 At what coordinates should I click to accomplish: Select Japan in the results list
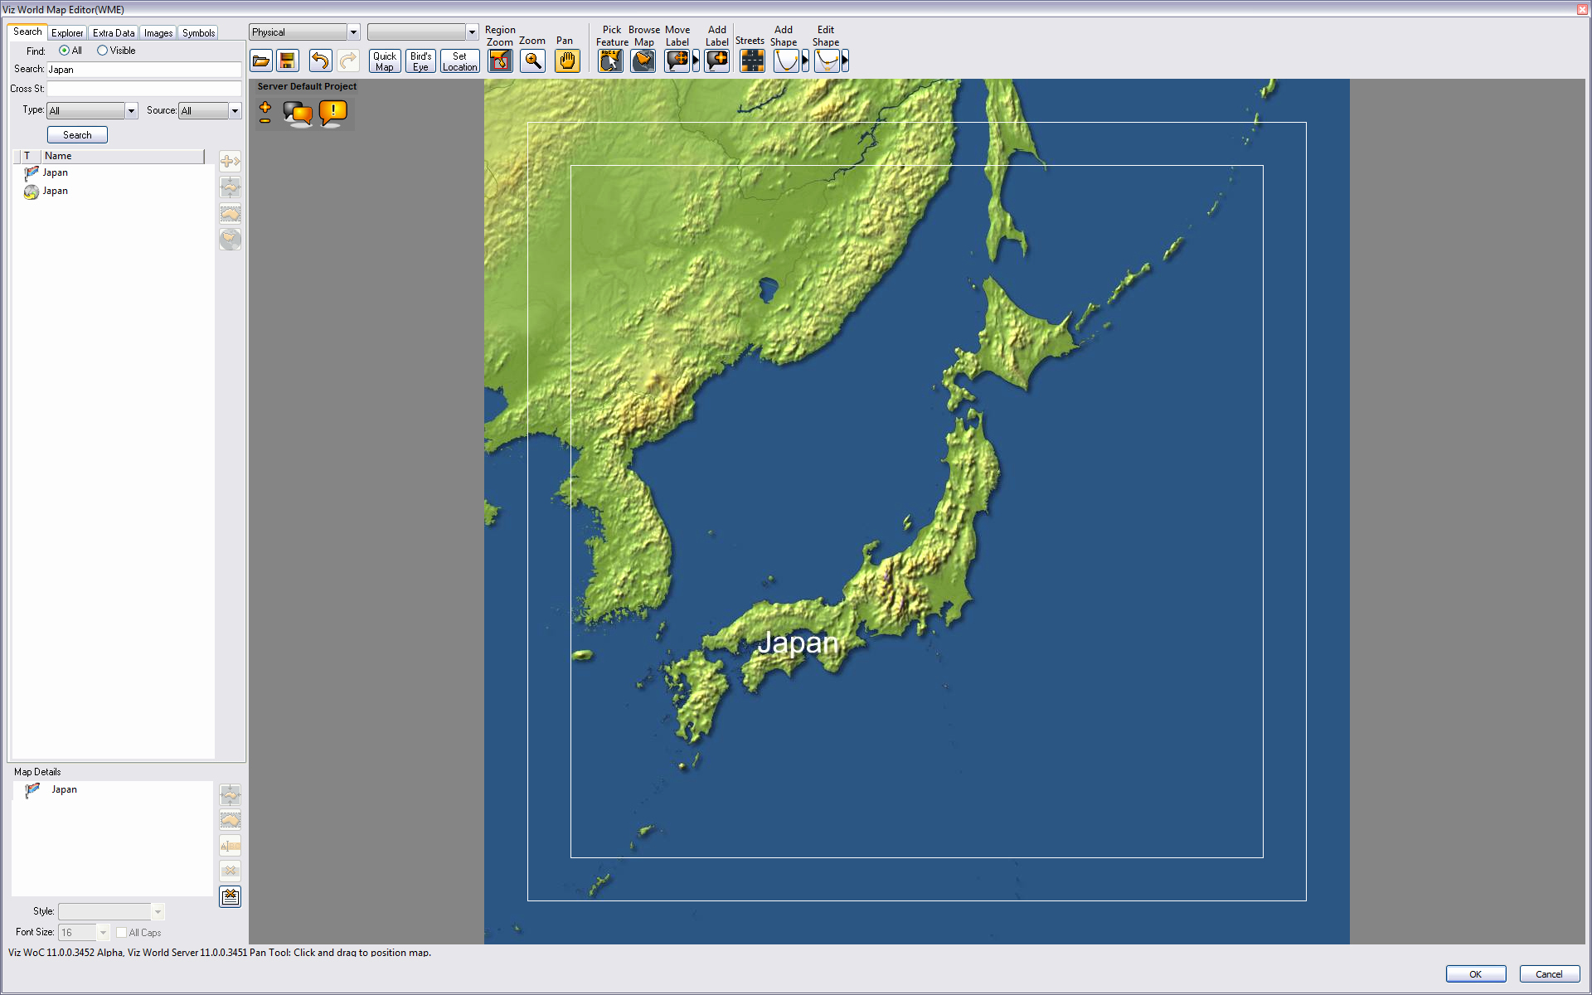tap(55, 172)
